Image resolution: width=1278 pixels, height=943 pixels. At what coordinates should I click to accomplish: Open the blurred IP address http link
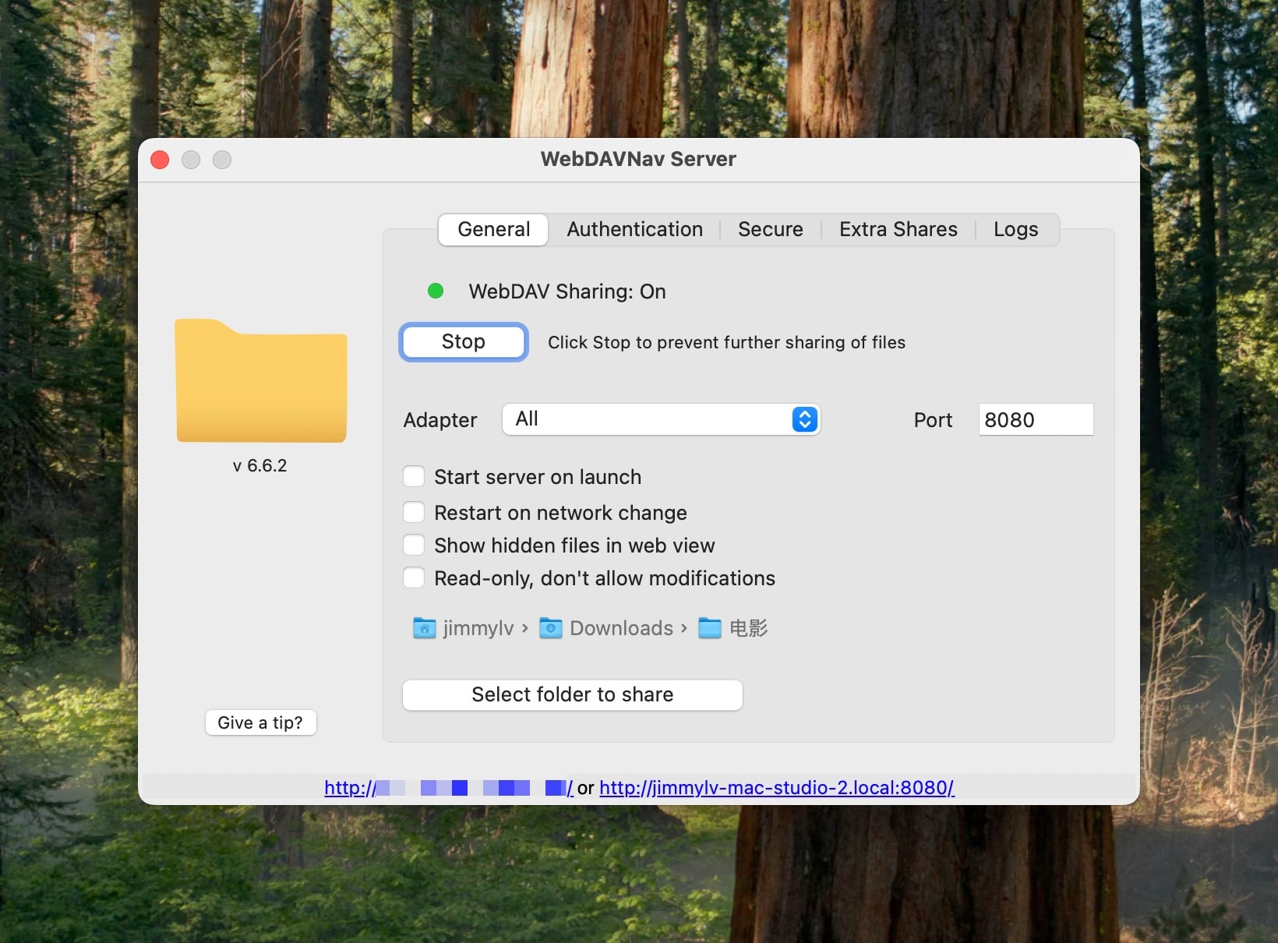pos(449,788)
